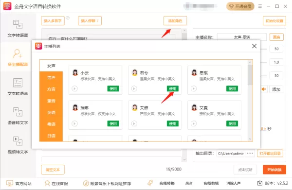292x190 pixels.
Task: Click 思琪 avatar icon
Action: tap(194, 72)
